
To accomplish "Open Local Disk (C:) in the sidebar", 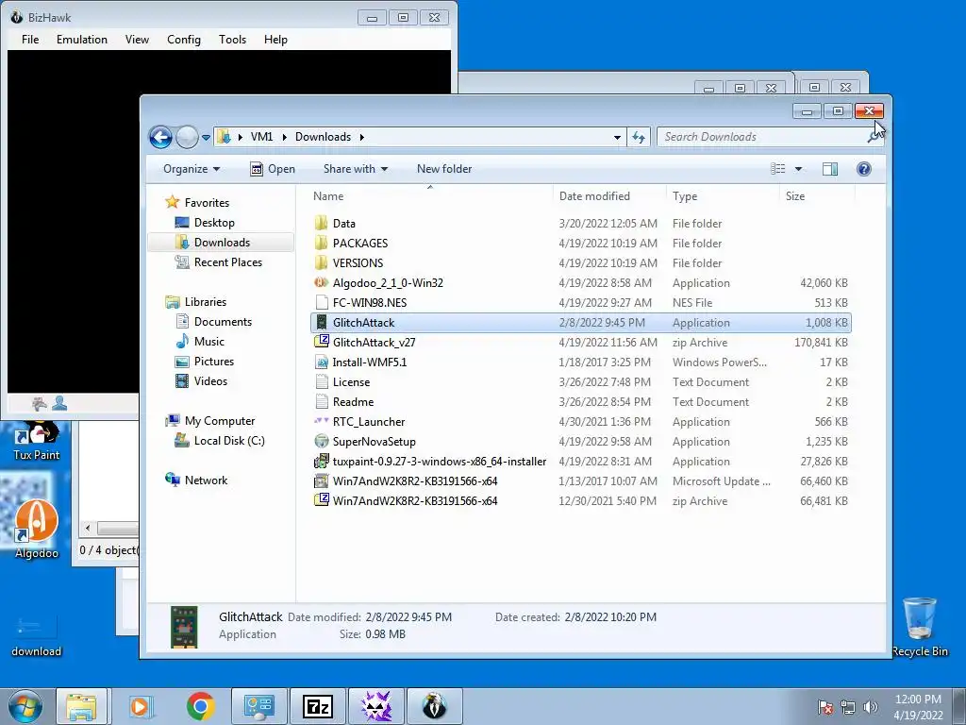I will click(229, 441).
